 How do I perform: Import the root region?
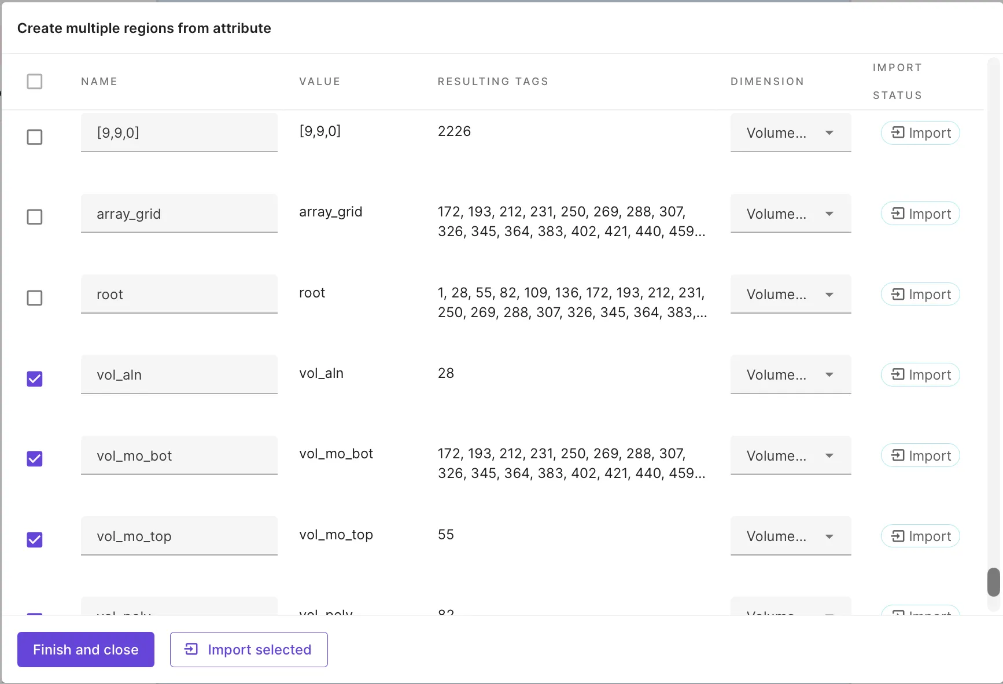pyautogui.click(x=920, y=295)
